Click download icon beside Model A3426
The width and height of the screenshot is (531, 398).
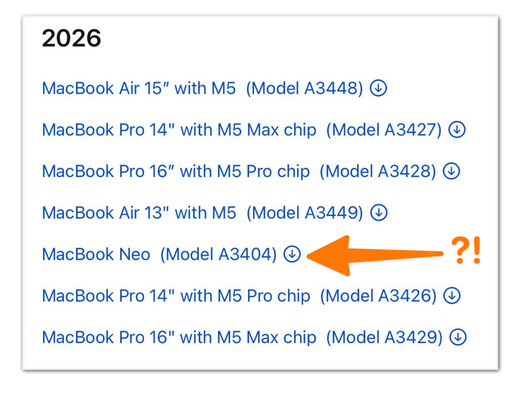[452, 296]
